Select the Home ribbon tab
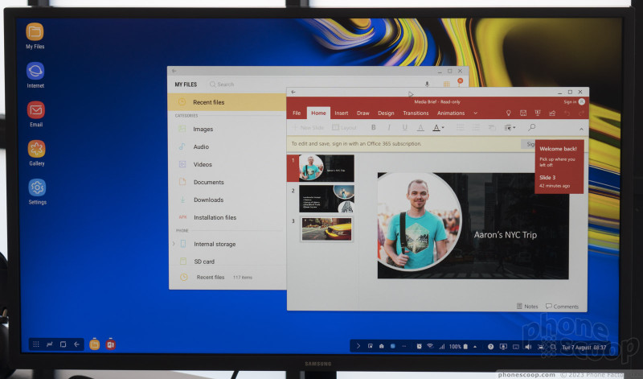The height and width of the screenshot is (379, 643). pos(318,113)
